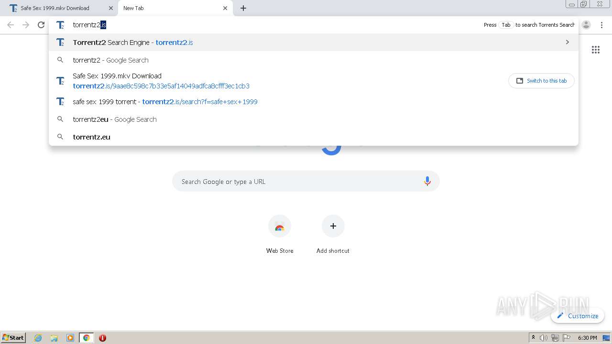Open the network tray icon

click(555, 338)
